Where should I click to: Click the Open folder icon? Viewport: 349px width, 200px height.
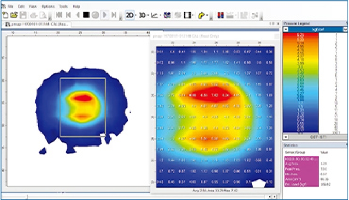point(13,15)
